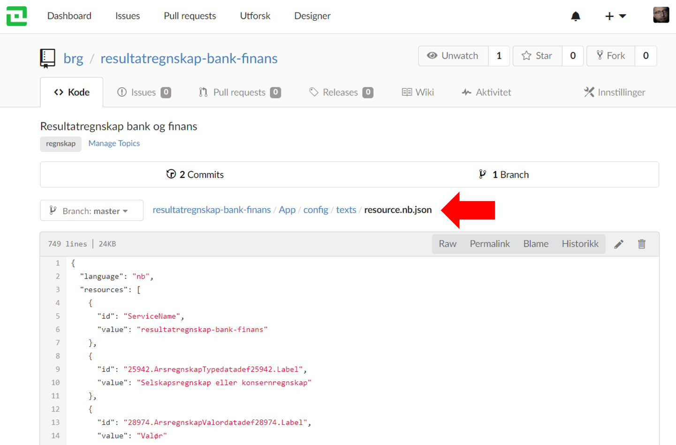Image resolution: width=676 pixels, height=445 pixels.
Task: Select Utforsk in top navigation
Action: 255,16
